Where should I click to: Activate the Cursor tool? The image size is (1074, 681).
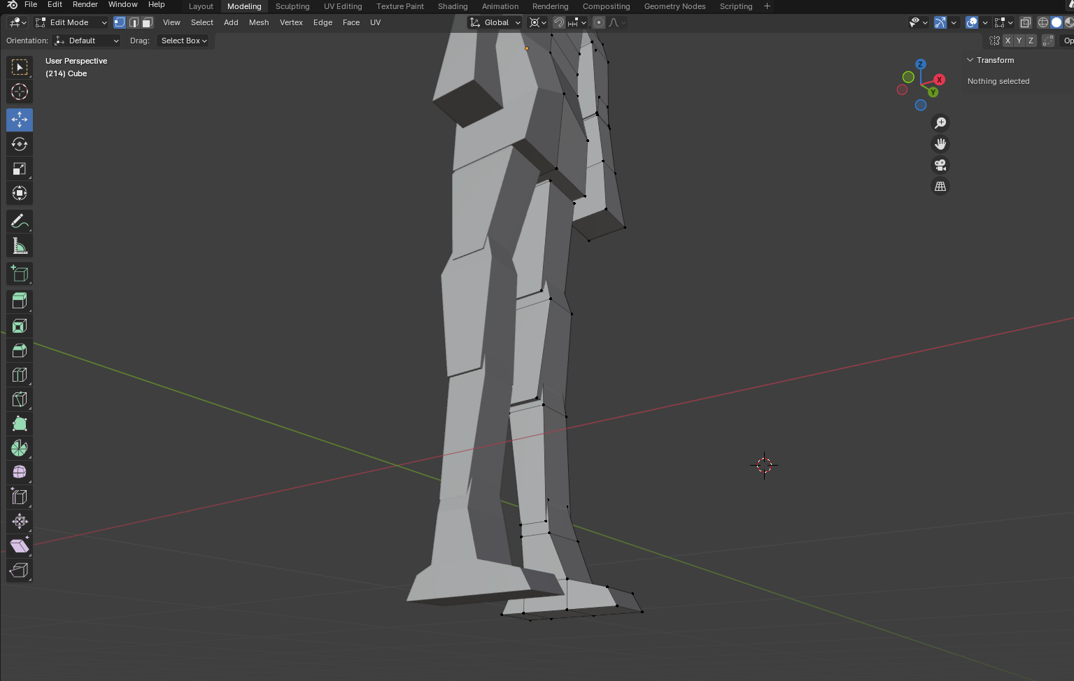[x=20, y=92]
